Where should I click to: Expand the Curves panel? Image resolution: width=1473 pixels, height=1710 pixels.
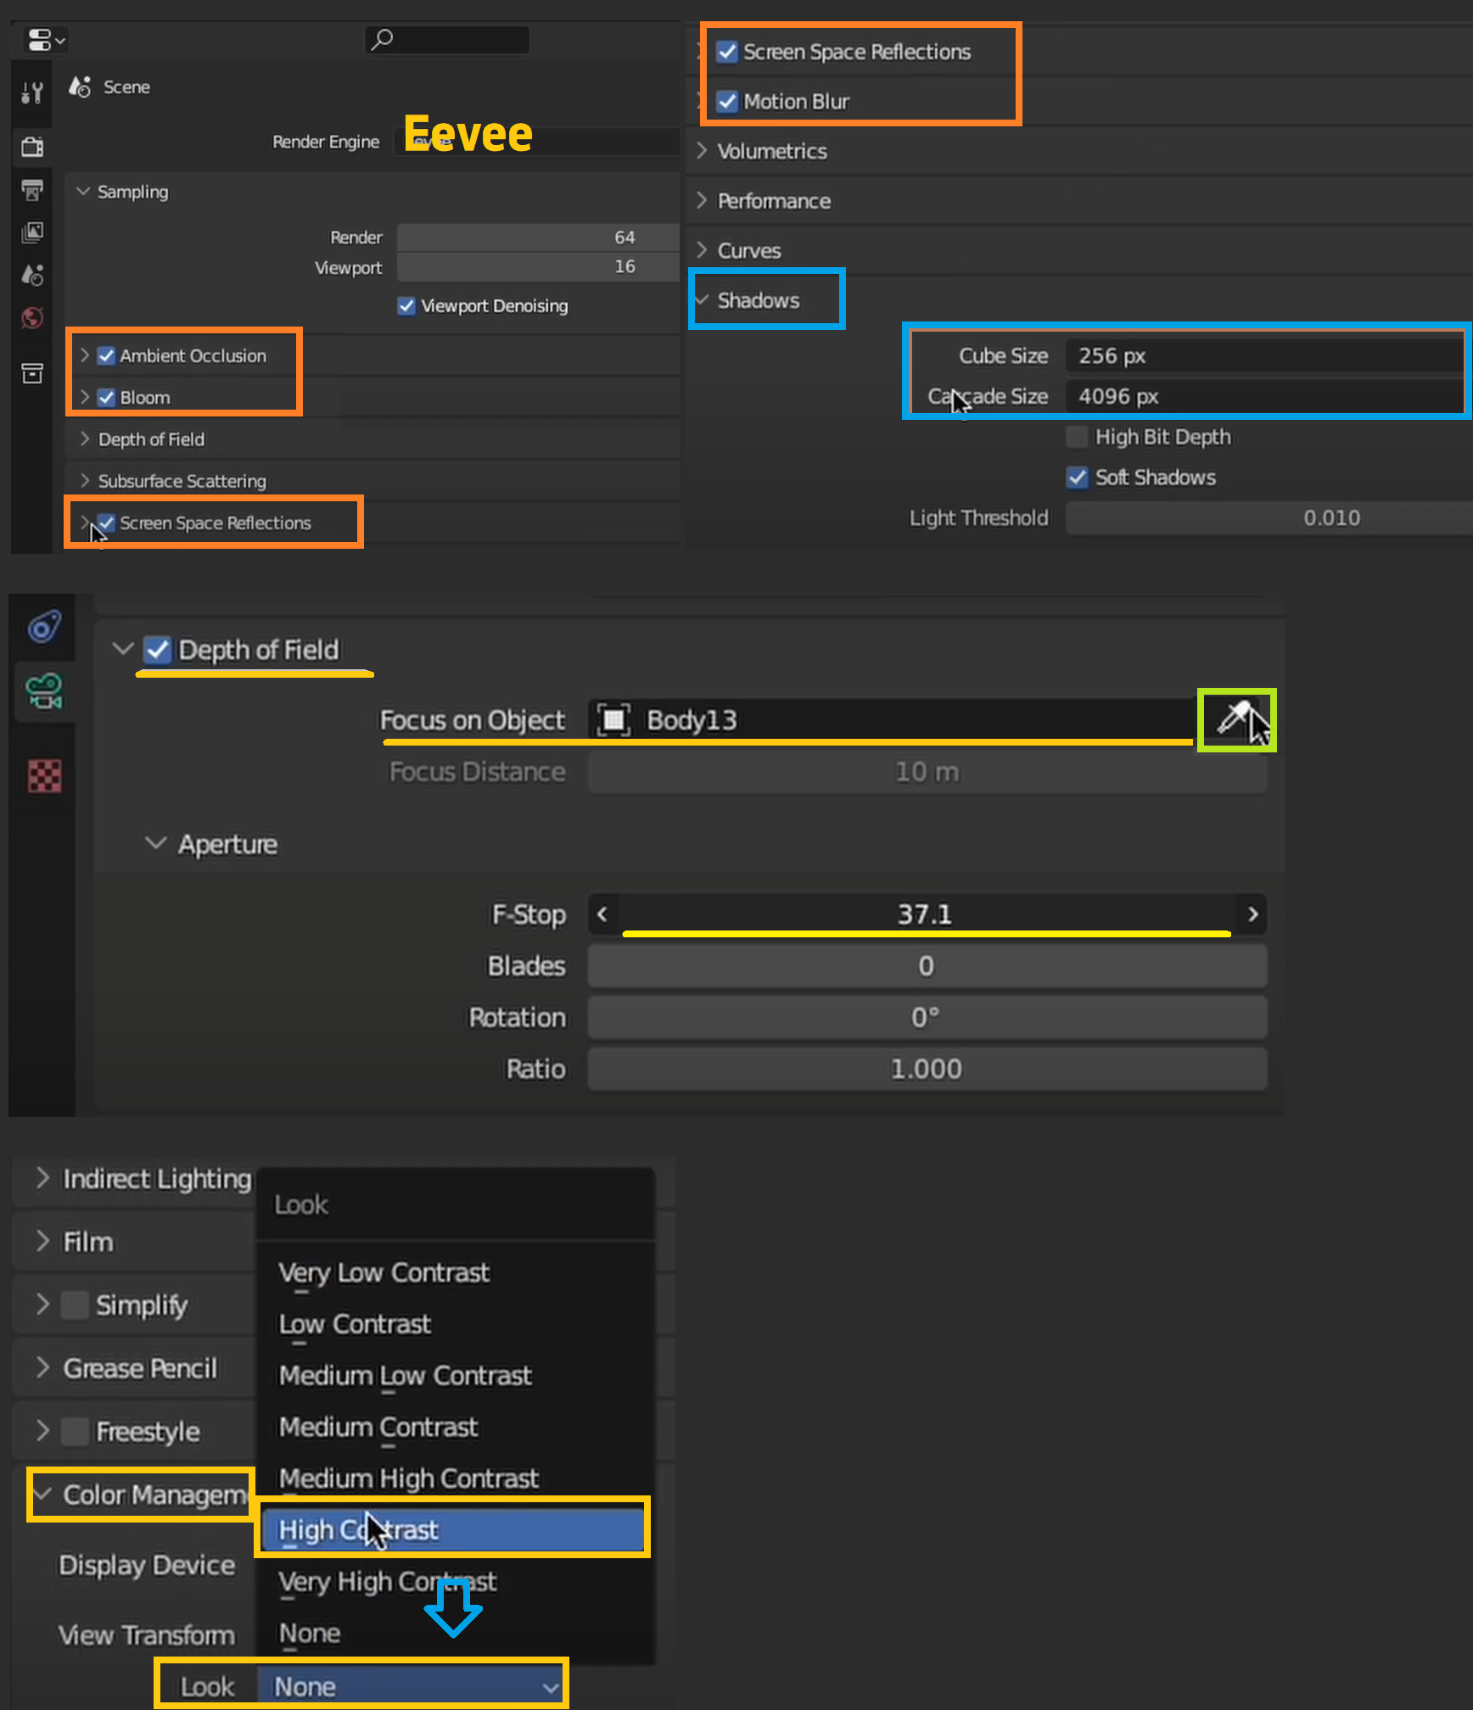pos(702,250)
